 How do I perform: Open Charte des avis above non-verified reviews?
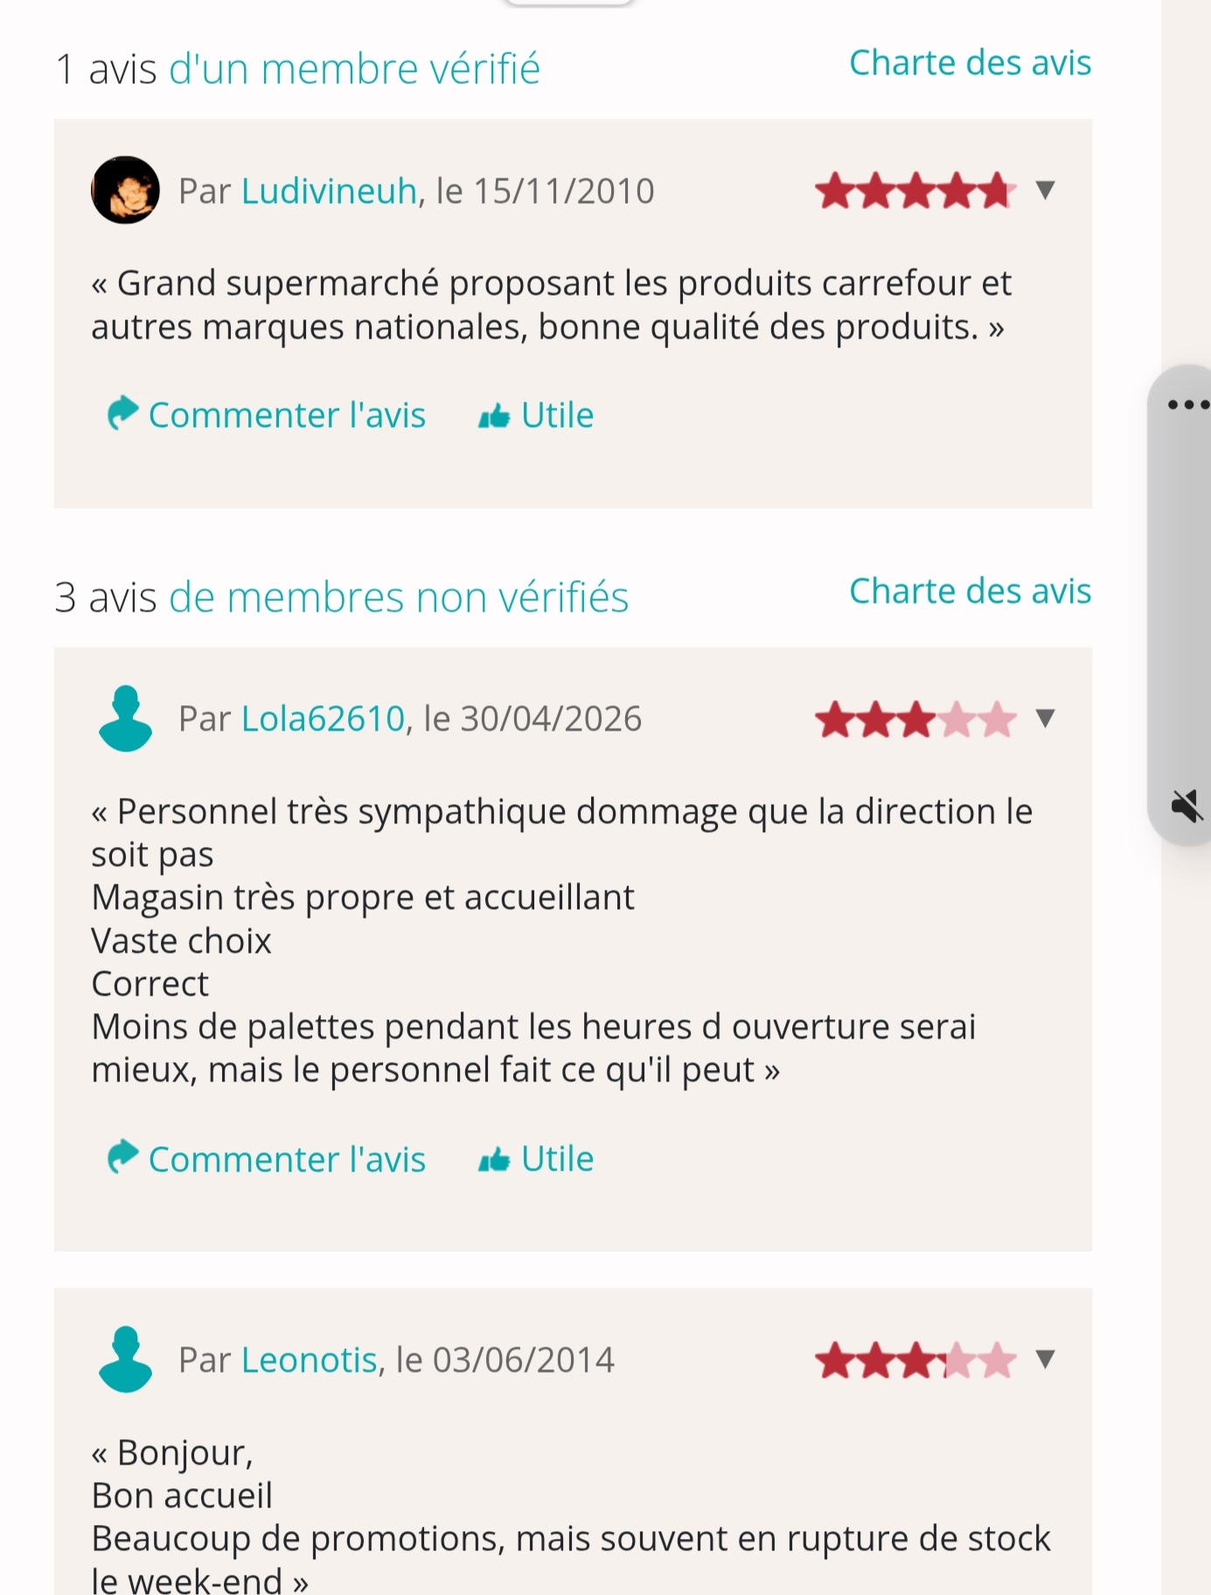click(x=971, y=591)
